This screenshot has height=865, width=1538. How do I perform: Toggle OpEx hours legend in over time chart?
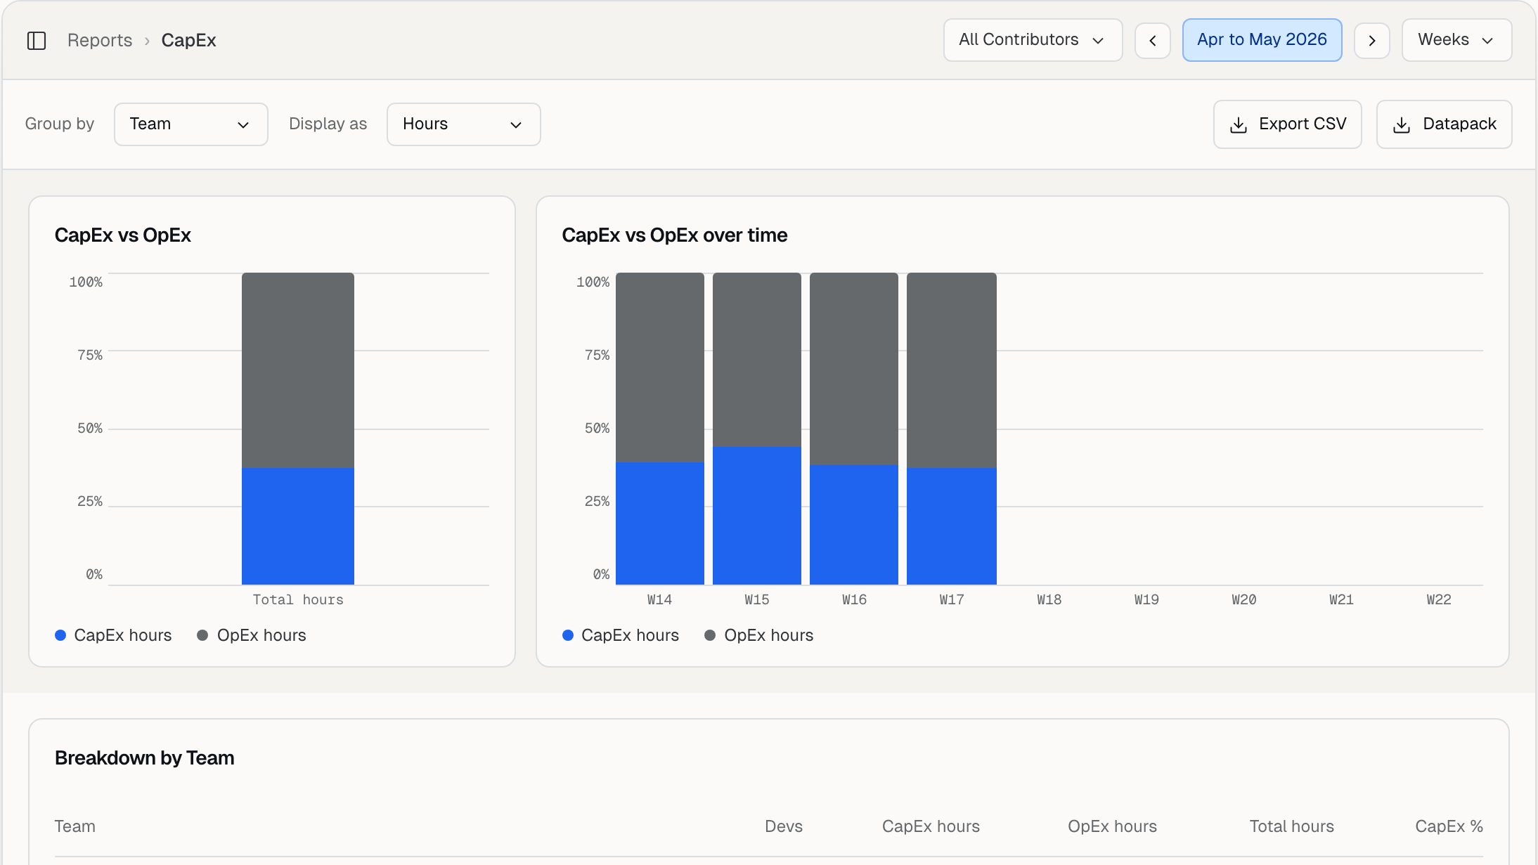pos(759,635)
